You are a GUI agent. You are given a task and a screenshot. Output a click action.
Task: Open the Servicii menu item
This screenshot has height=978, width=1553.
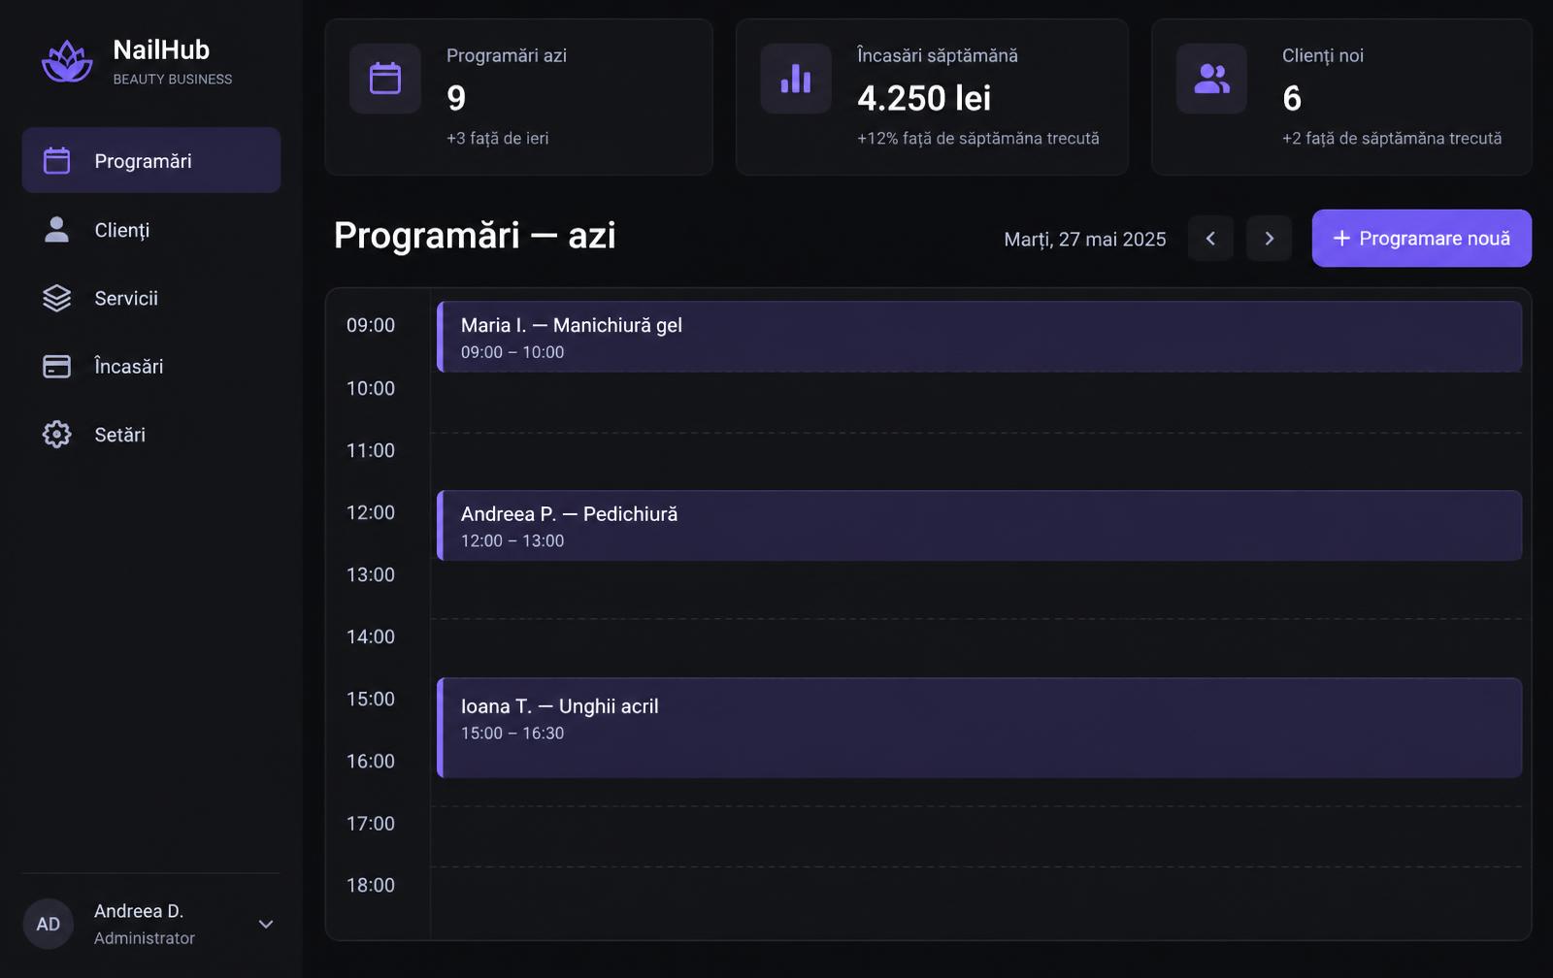click(151, 298)
